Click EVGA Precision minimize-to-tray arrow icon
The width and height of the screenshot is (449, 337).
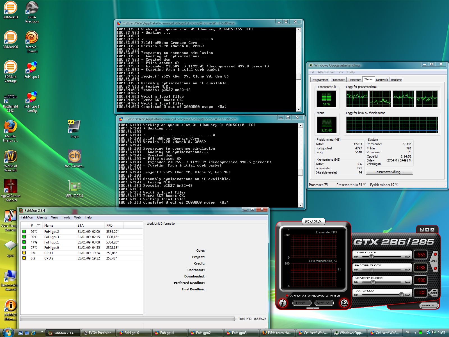[427, 229]
